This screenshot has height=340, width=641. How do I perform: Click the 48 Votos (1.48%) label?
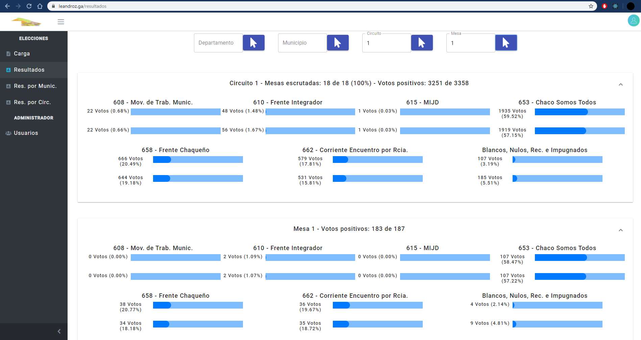(243, 111)
